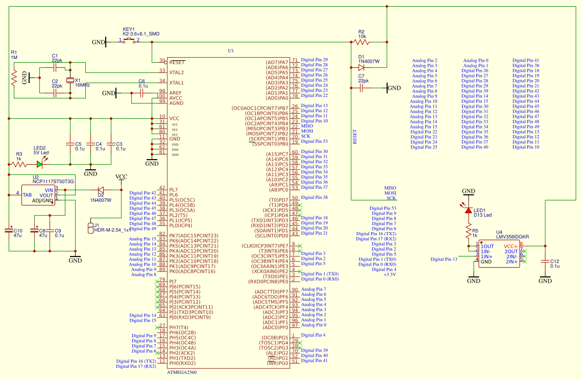581x380 pixels.
Task: Click the D2 1N4007W diode symbol
Action: [x=101, y=189]
